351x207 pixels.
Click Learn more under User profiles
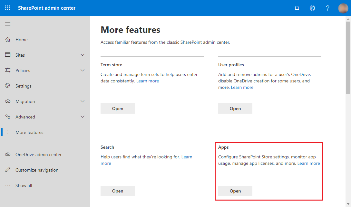click(x=242, y=88)
